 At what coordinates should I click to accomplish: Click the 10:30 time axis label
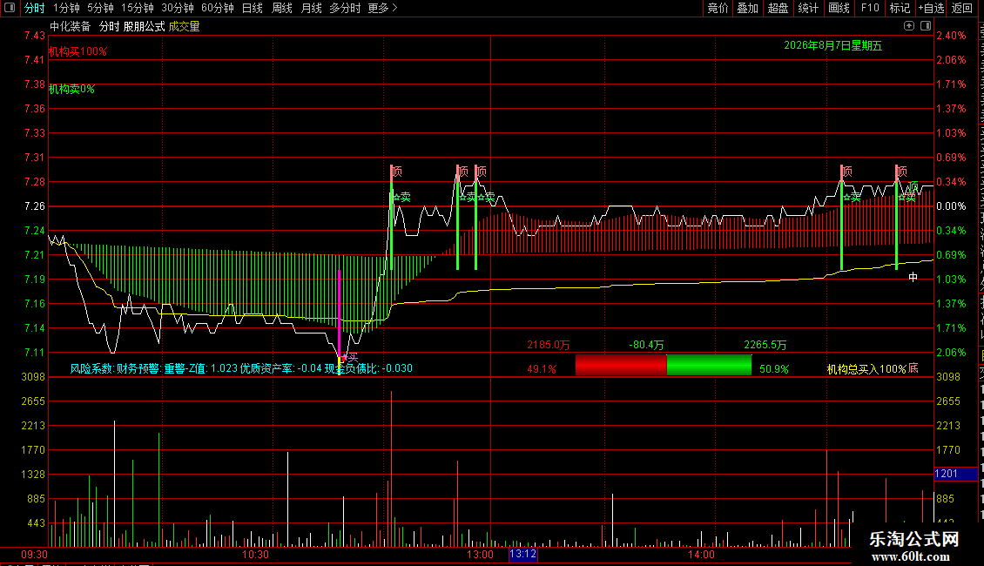pyautogui.click(x=255, y=554)
